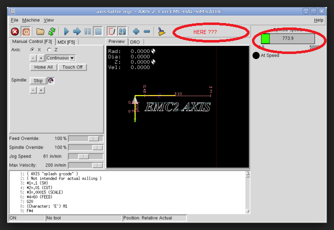Switch to the MDI tab

66,42
